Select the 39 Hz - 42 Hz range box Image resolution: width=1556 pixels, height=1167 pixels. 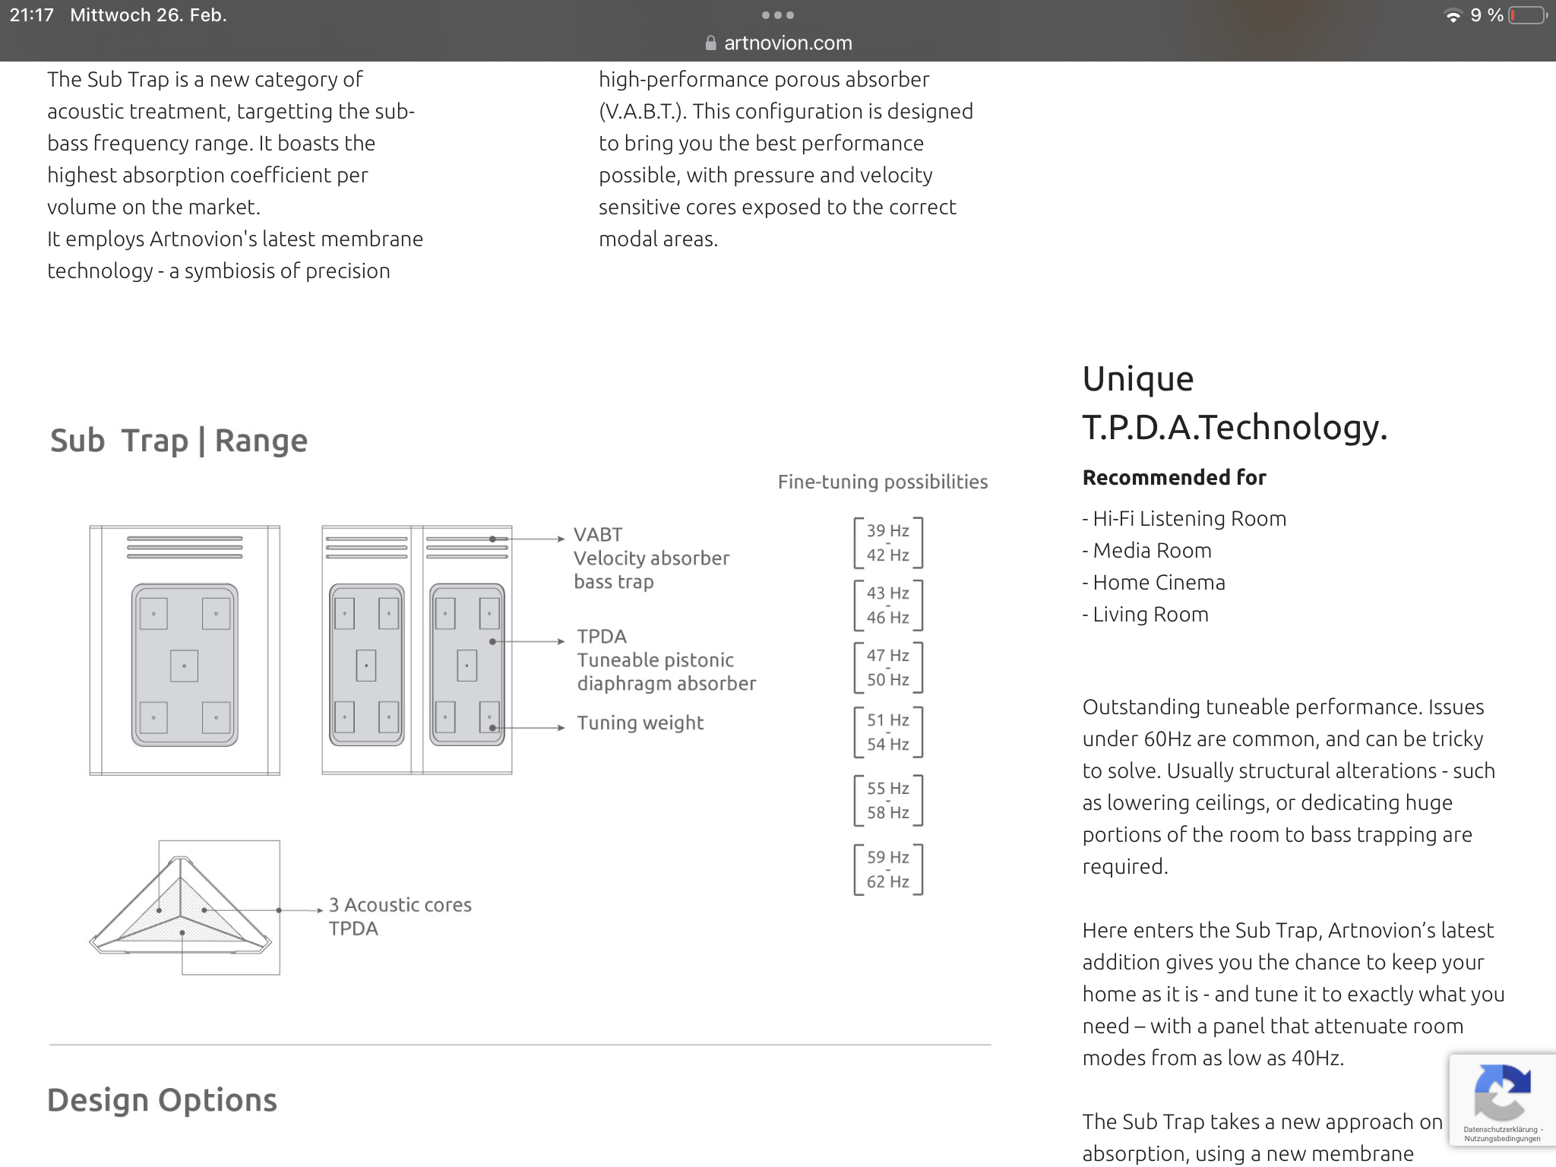click(888, 542)
